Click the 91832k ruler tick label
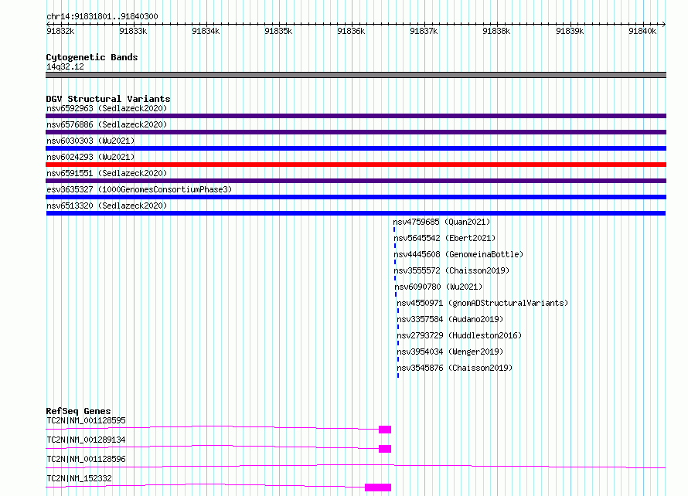The image size is (688, 496). pyautogui.click(x=60, y=31)
